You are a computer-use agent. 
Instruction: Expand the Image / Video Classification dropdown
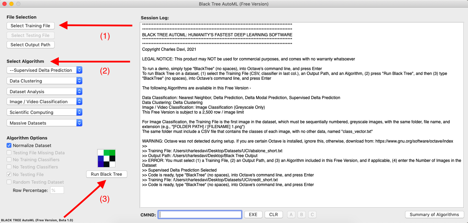coord(44,101)
